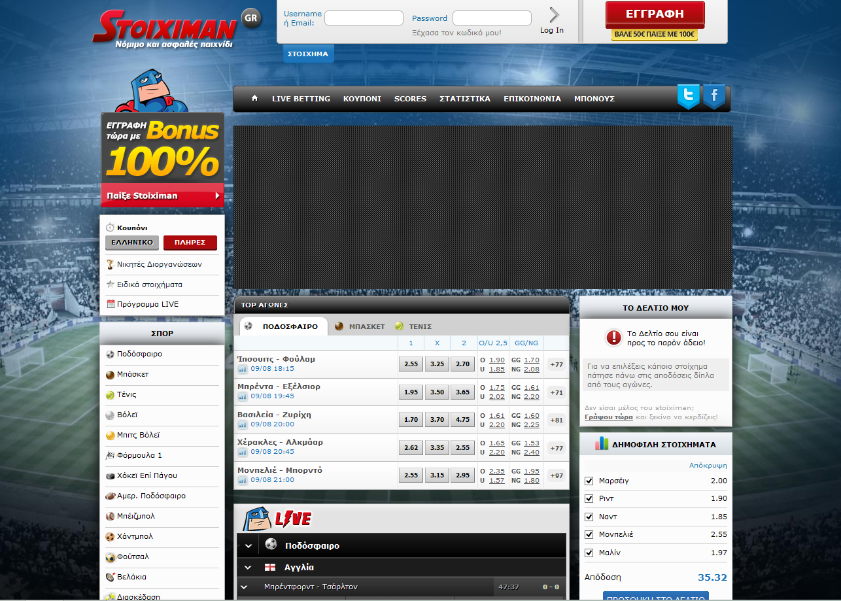The height and width of the screenshot is (601, 841).
Task: Expand +77 markets for Ίπσουιτς - Φούλαμ
Action: 557,364
